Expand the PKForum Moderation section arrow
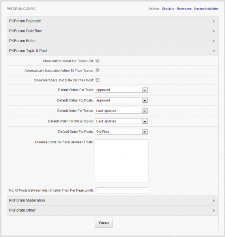The width and height of the screenshot is (225, 237). pos(214,201)
